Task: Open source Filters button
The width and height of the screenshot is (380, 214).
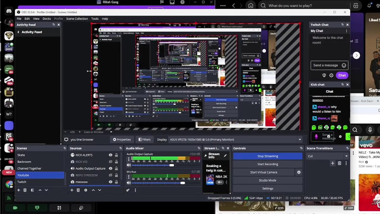Action: [x=144, y=139]
